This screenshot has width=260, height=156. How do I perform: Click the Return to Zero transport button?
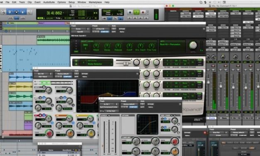[x=130, y=18]
